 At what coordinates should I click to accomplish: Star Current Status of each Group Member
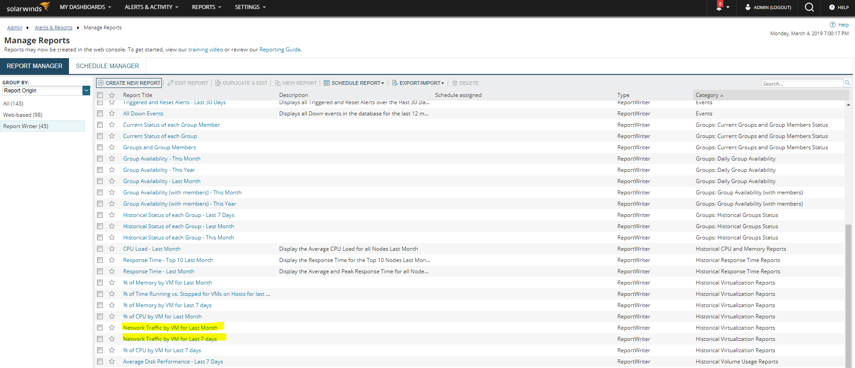[x=112, y=125]
